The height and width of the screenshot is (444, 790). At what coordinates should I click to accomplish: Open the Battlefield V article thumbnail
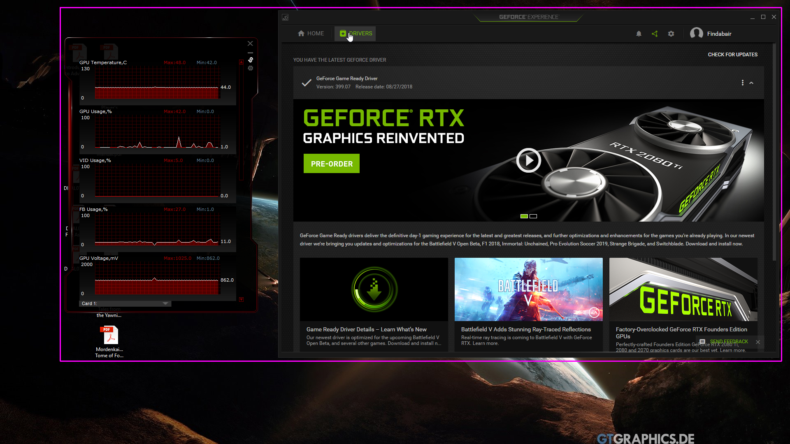[x=528, y=289]
